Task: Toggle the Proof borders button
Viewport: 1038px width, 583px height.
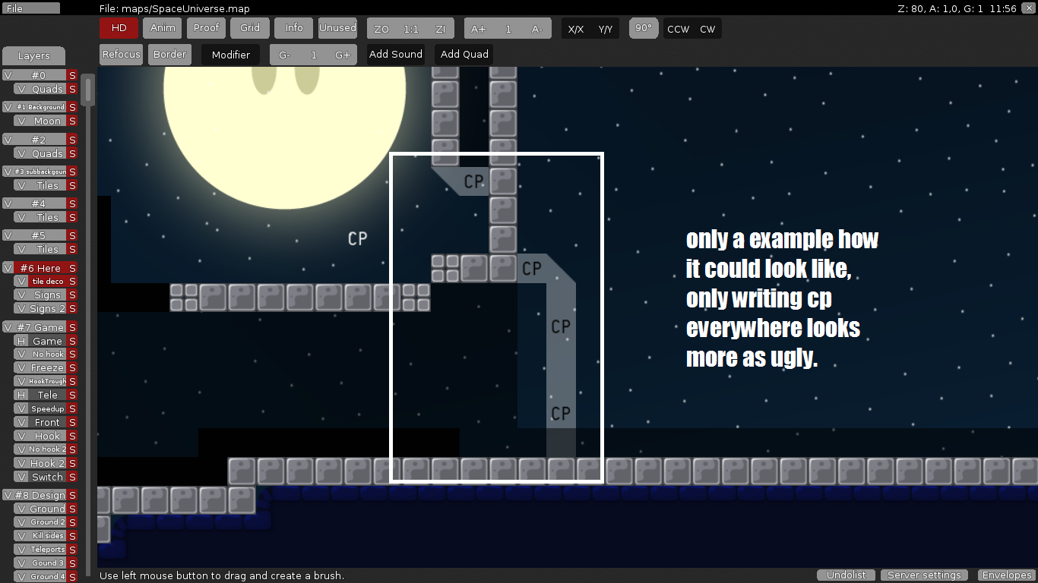Action: click(206, 28)
